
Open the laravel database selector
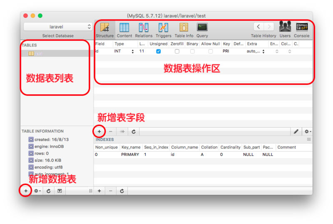tap(58, 27)
